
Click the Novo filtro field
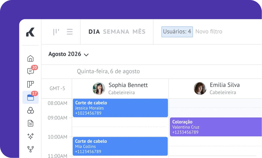pos(209,31)
